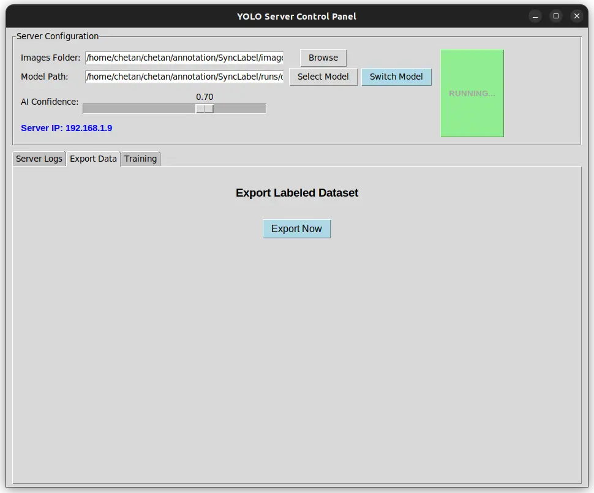594x493 pixels.
Task: Click the Export Labeled Dataset heading
Action: (296, 193)
